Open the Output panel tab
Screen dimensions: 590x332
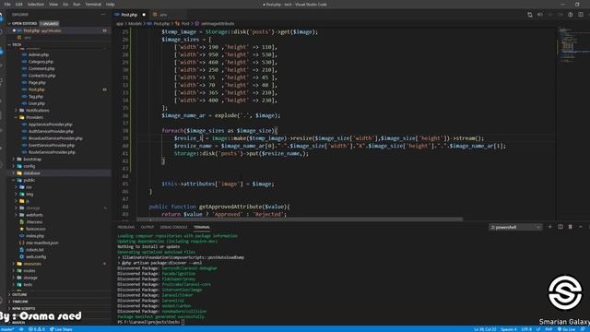147,228
